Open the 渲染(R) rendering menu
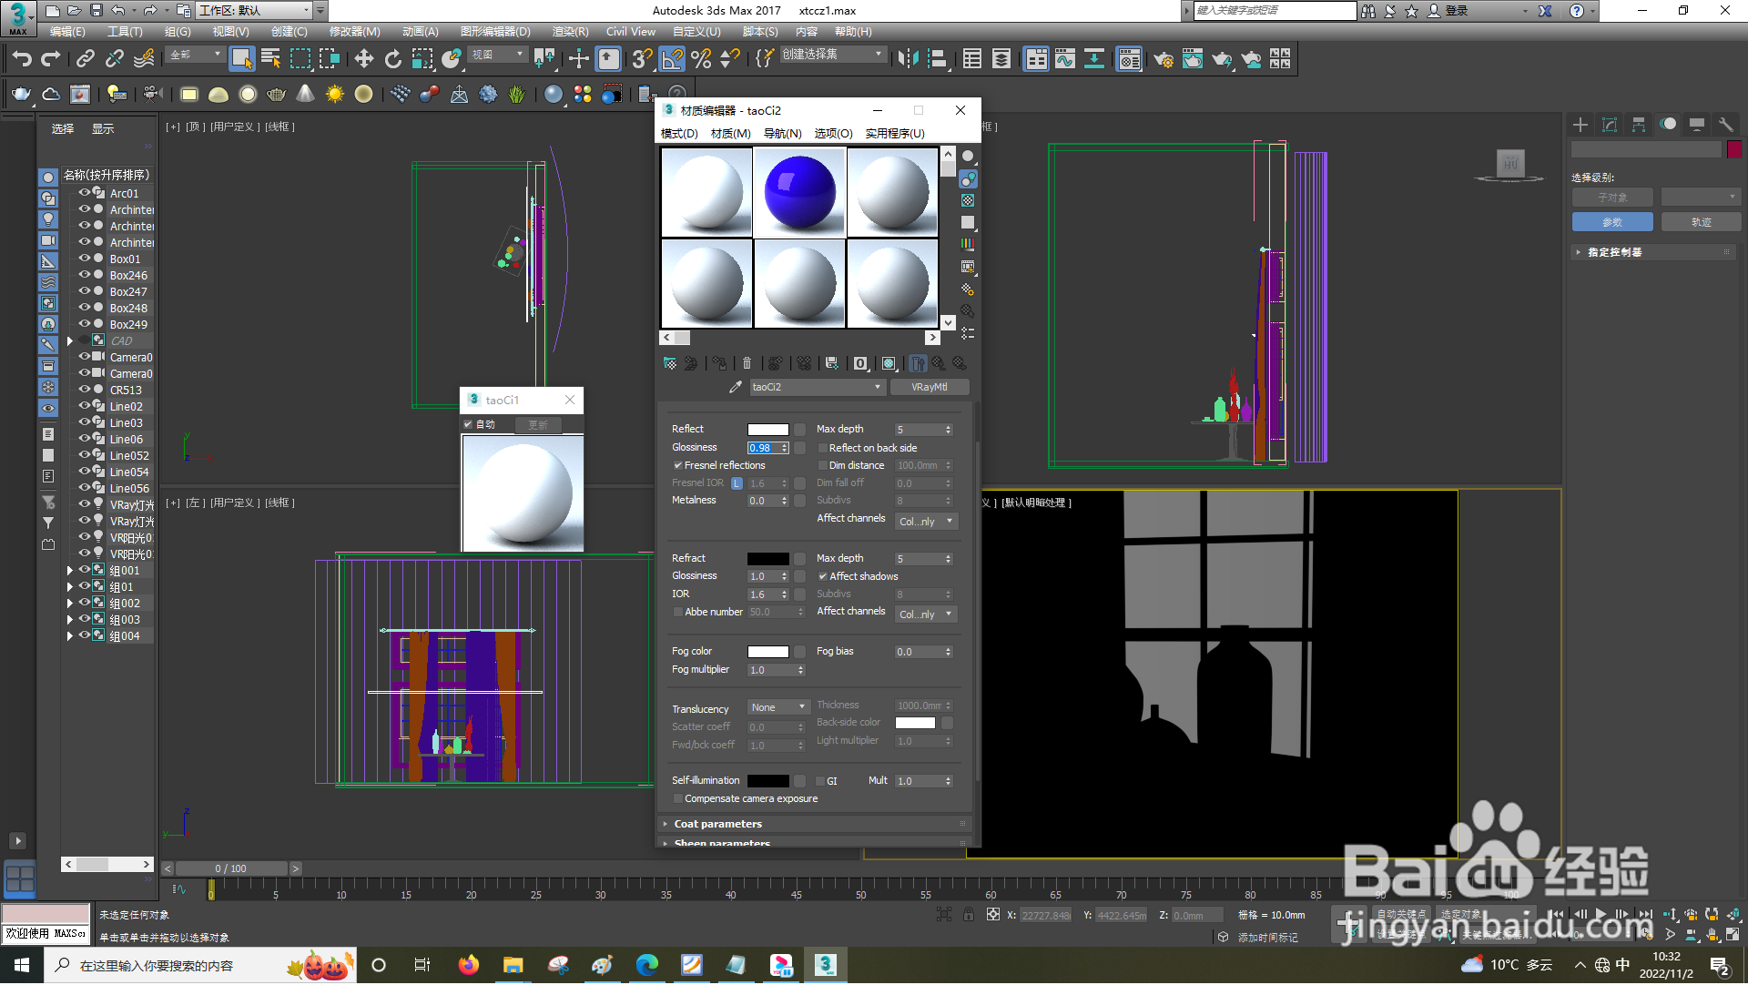The height and width of the screenshot is (985, 1748). coord(570,32)
